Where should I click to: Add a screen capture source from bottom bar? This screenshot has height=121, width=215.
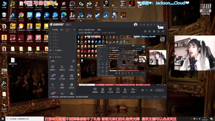coord(95,90)
